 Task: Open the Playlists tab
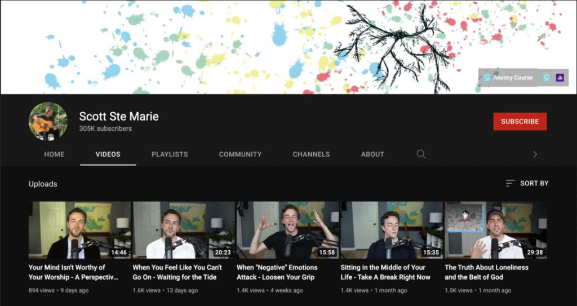(x=170, y=154)
